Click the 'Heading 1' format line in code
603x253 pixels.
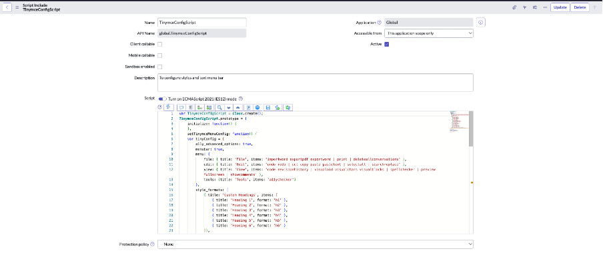(249, 200)
